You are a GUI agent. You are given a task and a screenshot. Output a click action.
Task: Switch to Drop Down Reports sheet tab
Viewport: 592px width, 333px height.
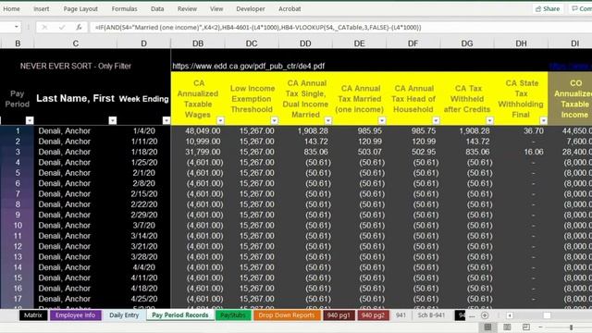pos(287,315)
